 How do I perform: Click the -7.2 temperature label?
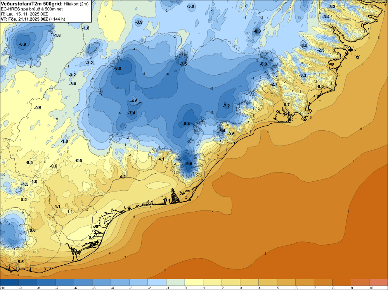click(226, 106)
